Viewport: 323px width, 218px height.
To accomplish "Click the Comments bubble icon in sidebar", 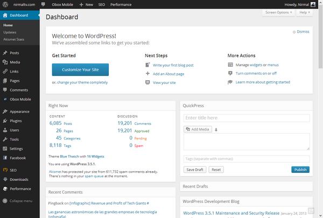I will [x=5, y=90].
